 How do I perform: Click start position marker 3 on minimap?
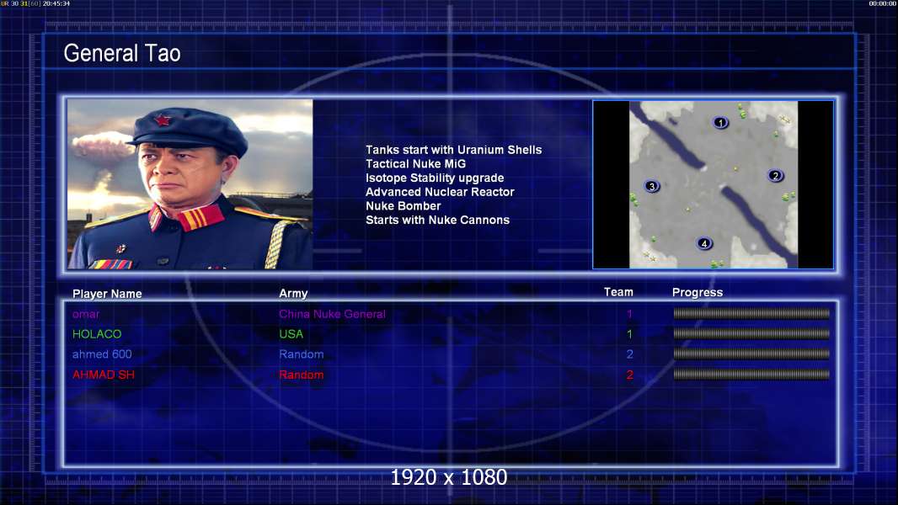tap(652, 187)
